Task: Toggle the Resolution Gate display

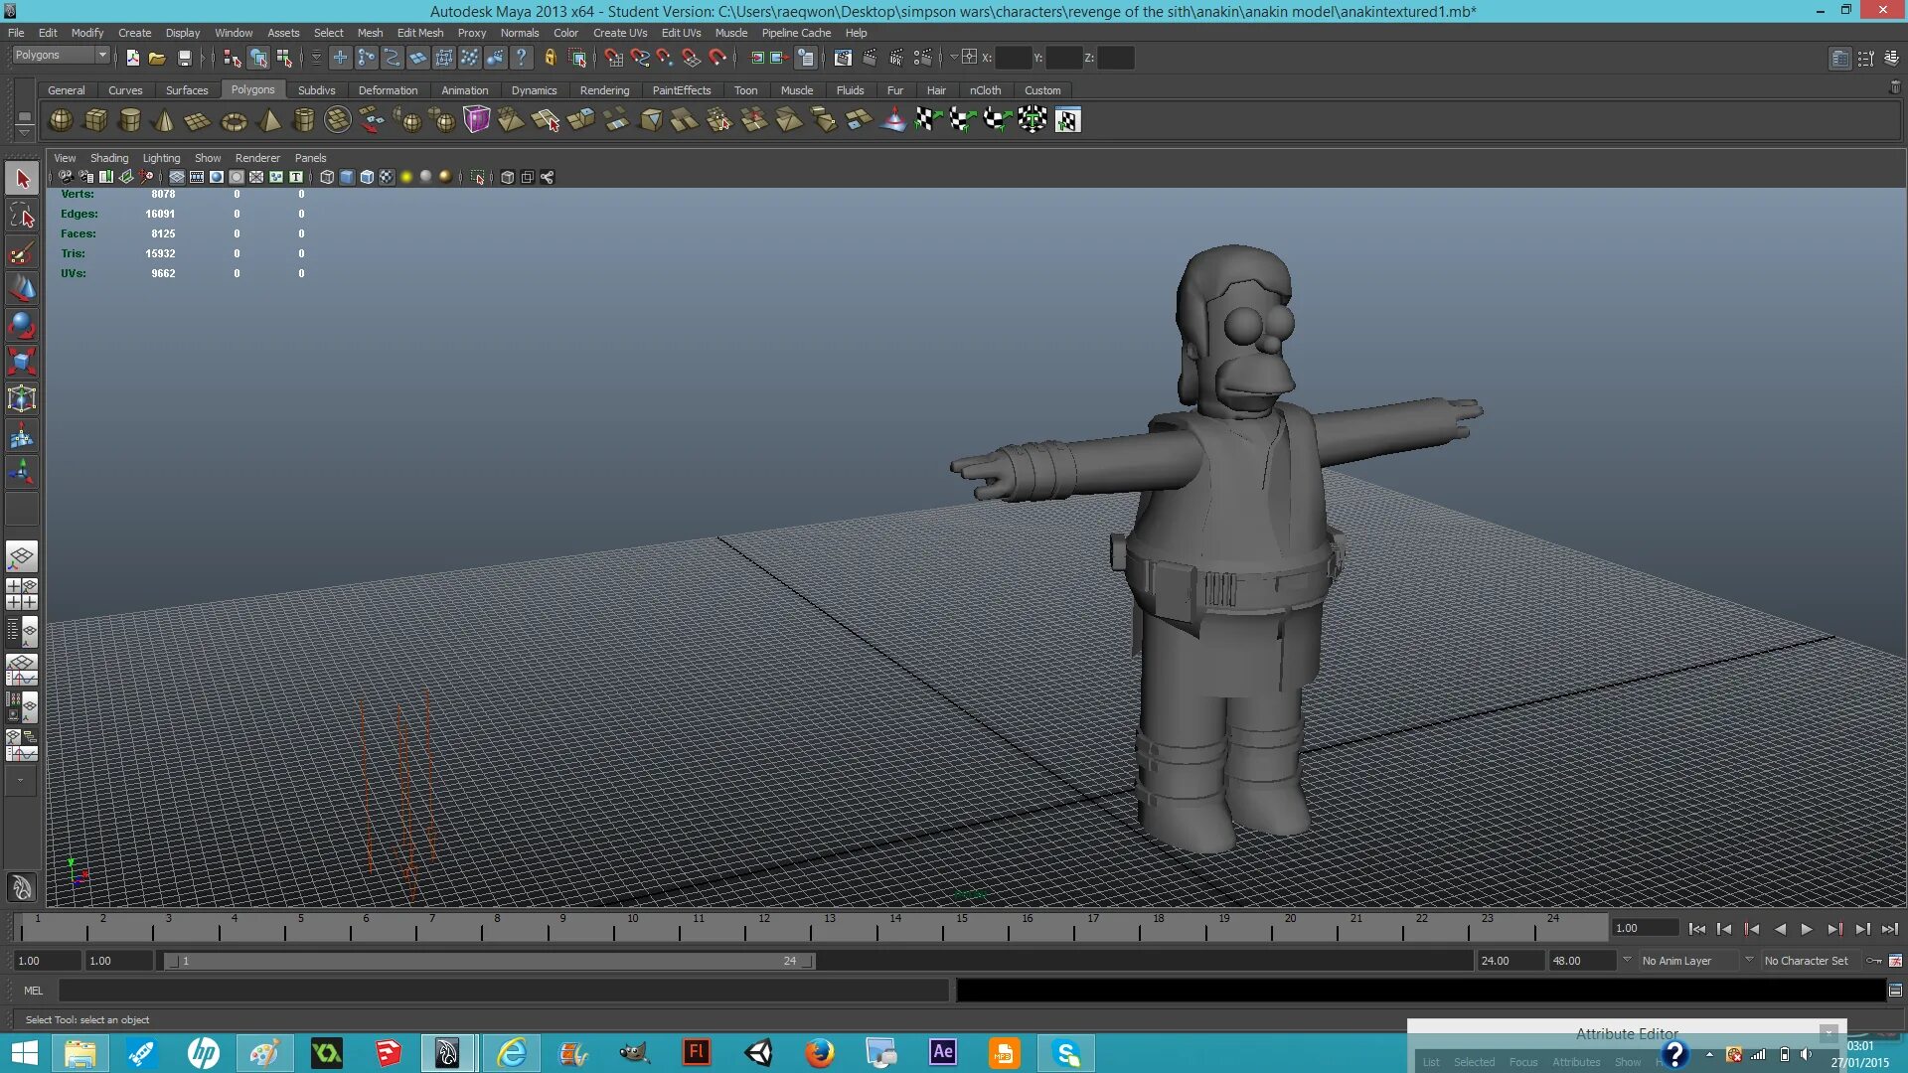Action: (217, 177)
